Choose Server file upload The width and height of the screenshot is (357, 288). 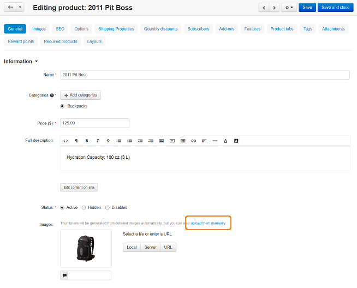(x=150, y=247)
